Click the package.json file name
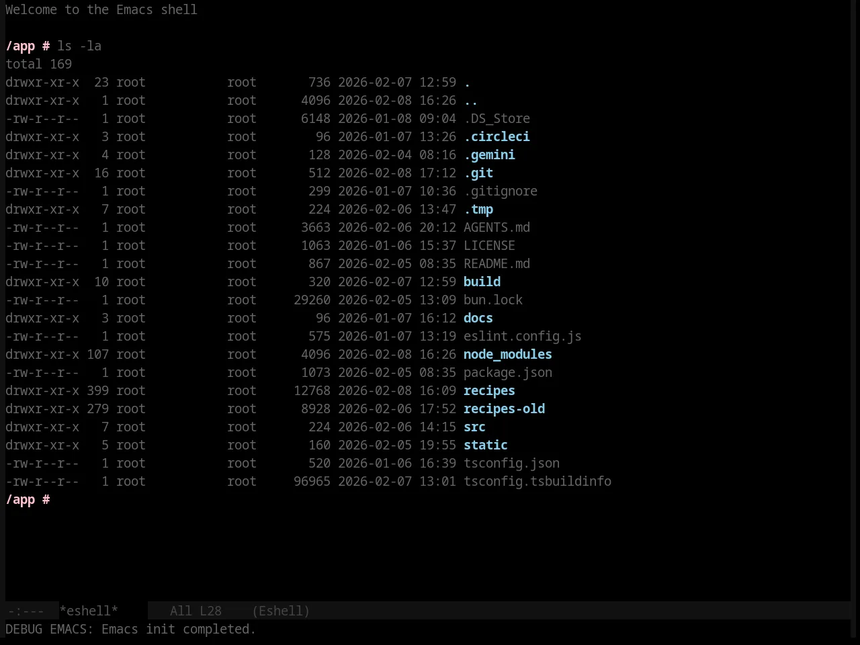The image size is (860, 645). (508, 372)
